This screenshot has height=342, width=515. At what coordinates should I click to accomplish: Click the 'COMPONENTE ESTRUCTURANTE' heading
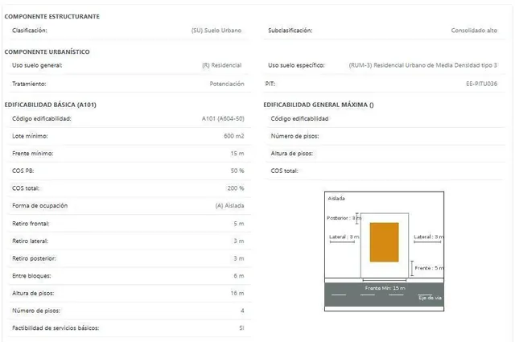[51, 16]
